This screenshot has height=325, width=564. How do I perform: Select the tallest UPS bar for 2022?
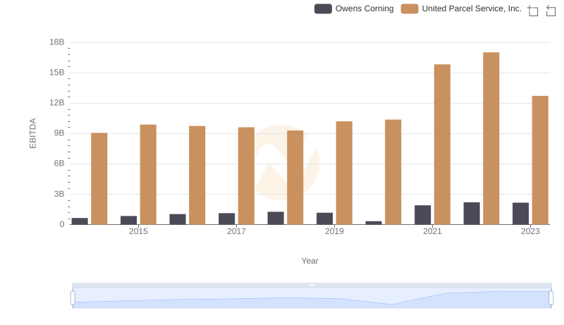(491, 138)
